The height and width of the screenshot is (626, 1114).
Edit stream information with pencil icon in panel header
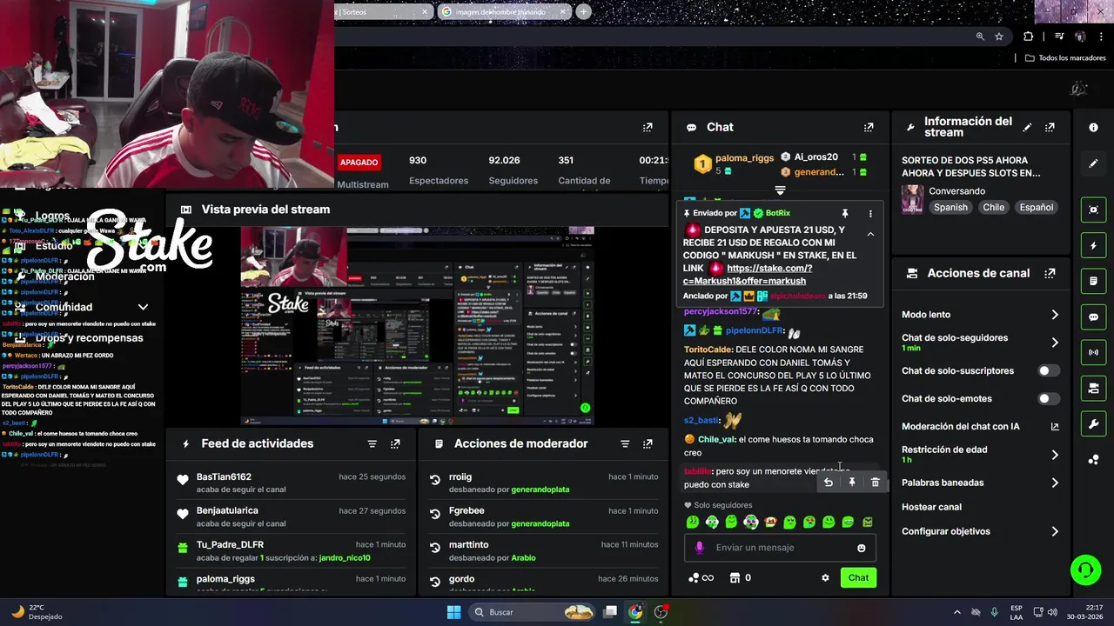(1027, 127)
